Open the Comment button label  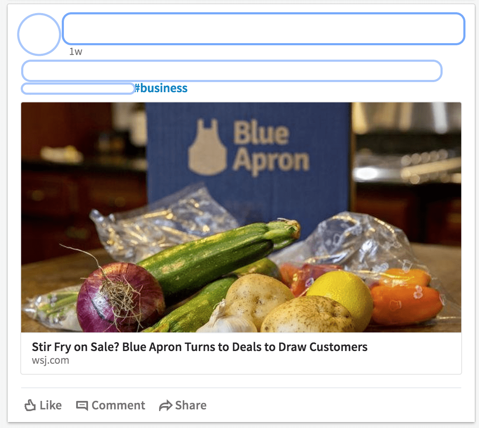118,406
